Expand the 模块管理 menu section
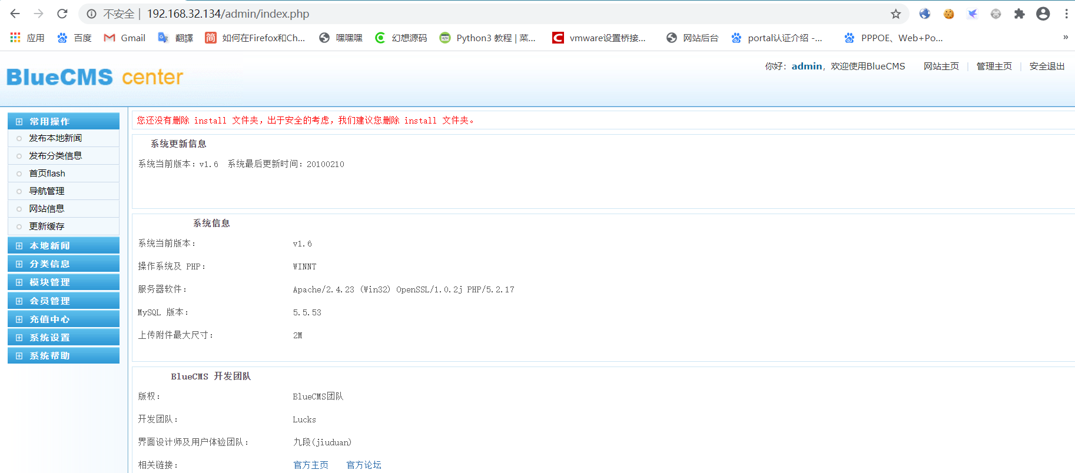1075x473 pixels. [x=64, y=282]
